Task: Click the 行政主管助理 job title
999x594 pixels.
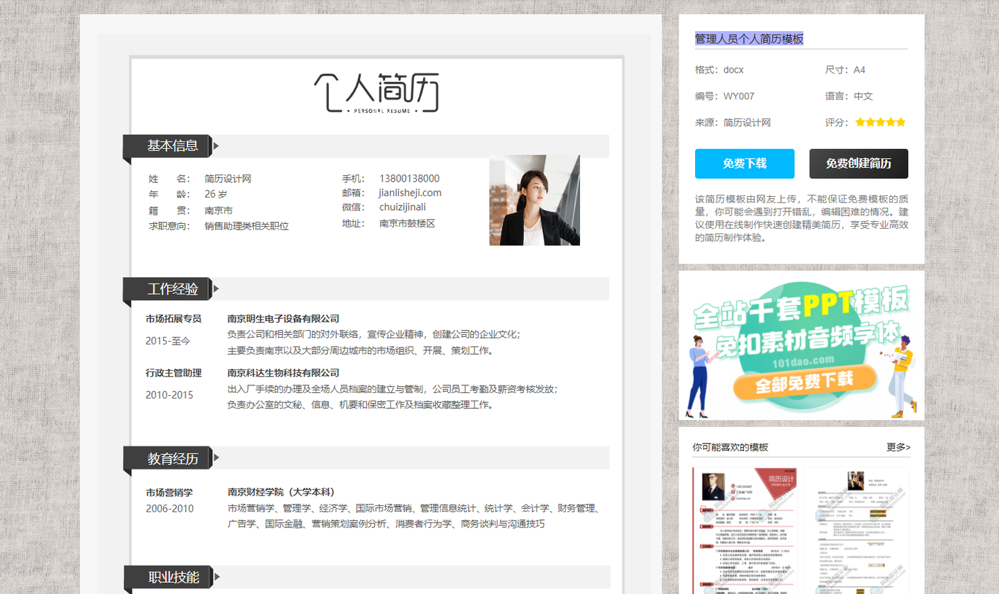Action: 173,373
